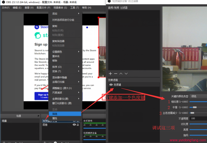Click the add filter plus icon
This screenshot has width=207, height=143.
coord(110,74)
